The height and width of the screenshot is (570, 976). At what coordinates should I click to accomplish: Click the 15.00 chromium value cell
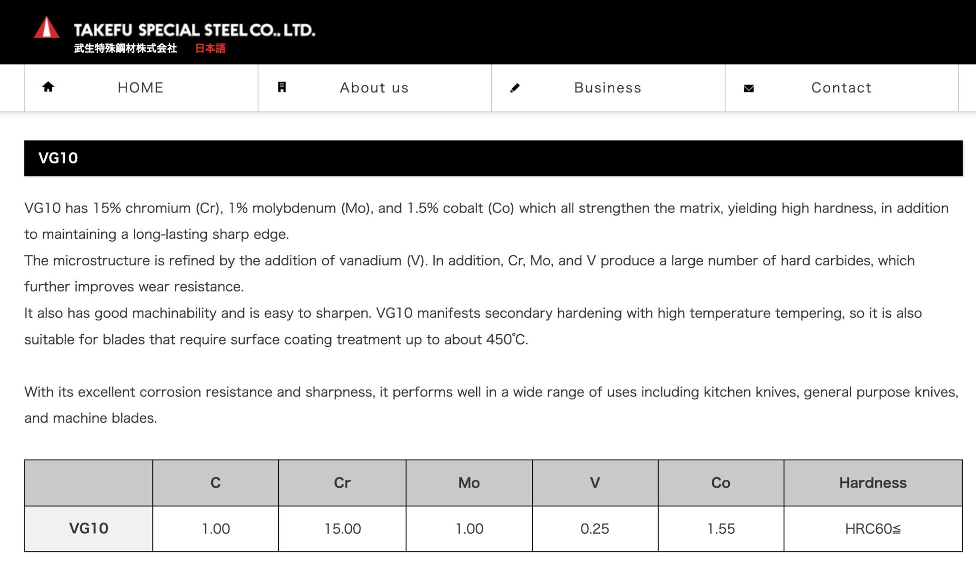(342, 529)
